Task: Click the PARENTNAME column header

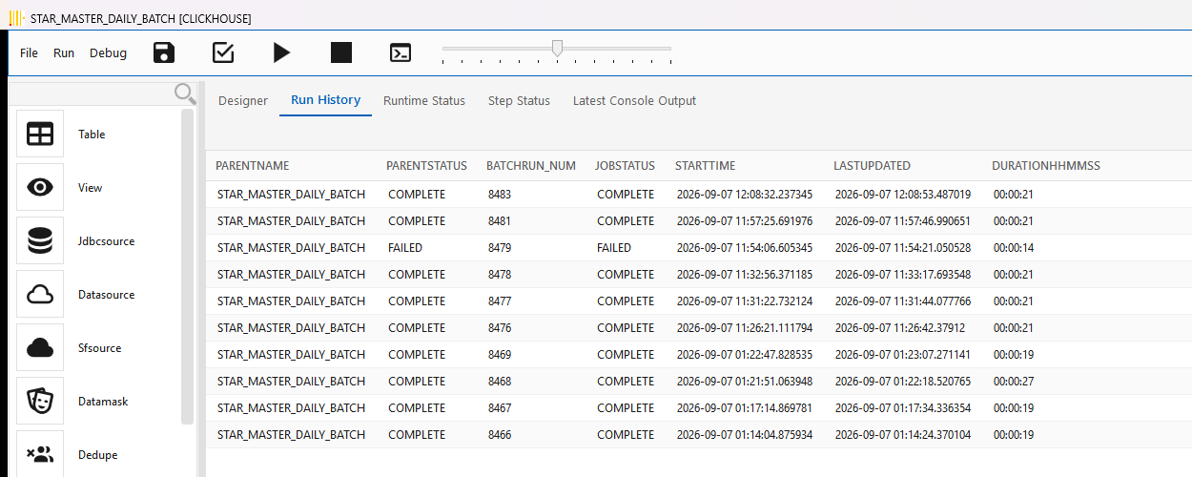Action: click(252, 166)
